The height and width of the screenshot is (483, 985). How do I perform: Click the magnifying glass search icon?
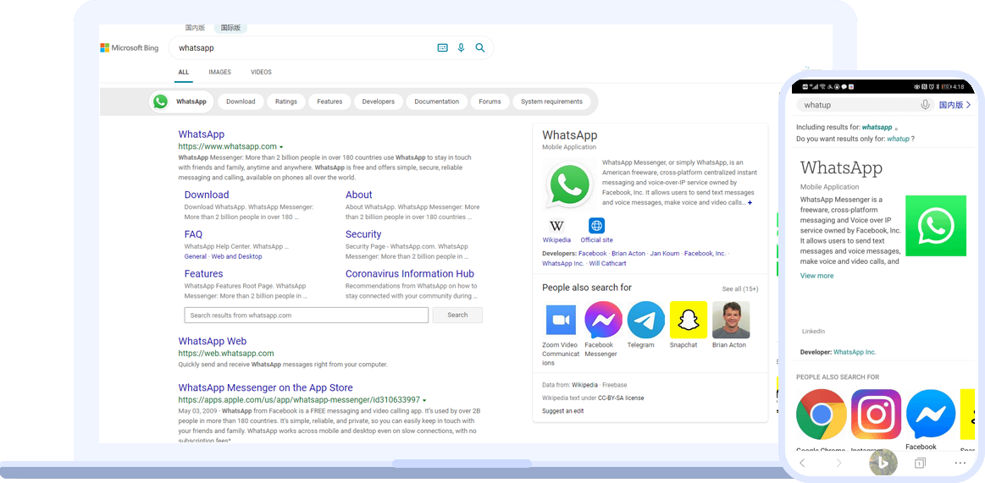pos(480,48)
